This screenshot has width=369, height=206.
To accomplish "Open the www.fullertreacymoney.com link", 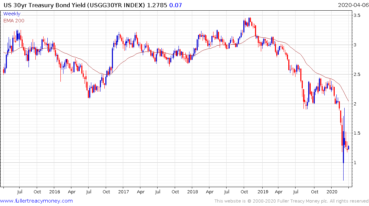I will tap(36, 201).
